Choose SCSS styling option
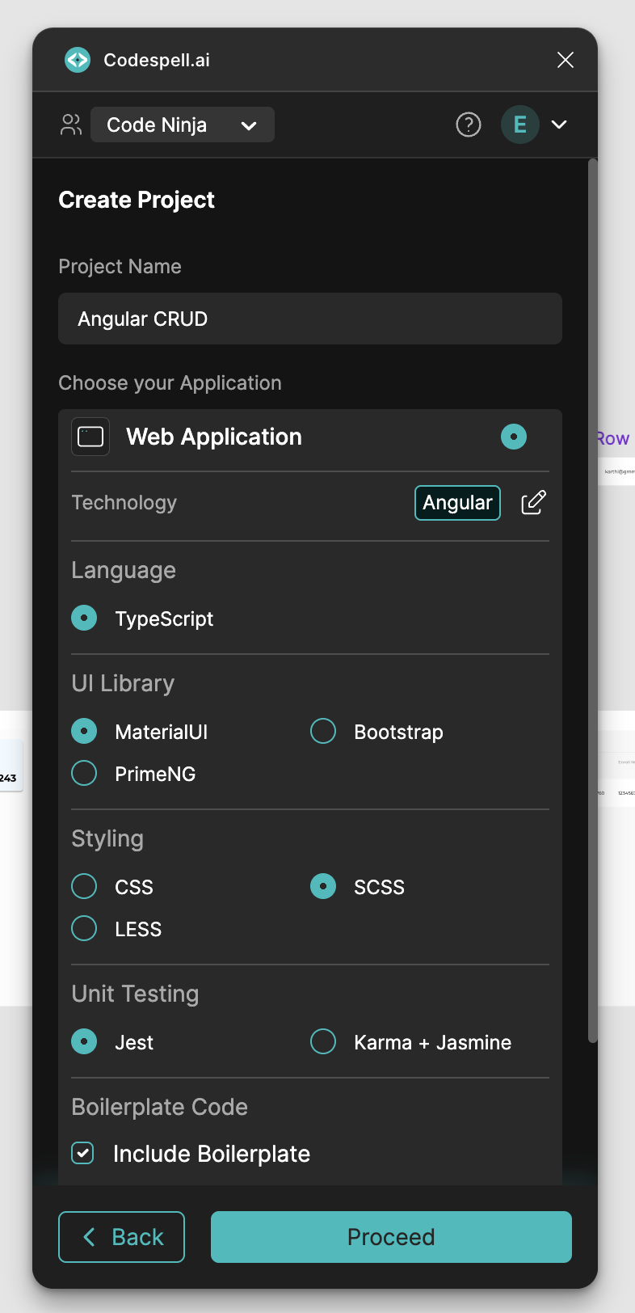The height and width of the screenshot is (1313, 635). tap(323, 886)
